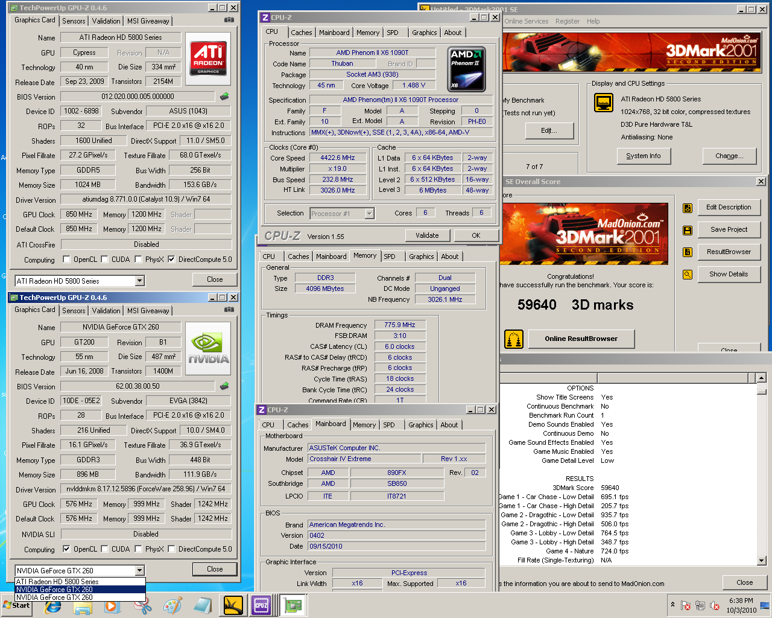Switch to Sensors tab in ATI GPU-Z window
Viewport: 772px width, 618px height.
coord(74,21)
